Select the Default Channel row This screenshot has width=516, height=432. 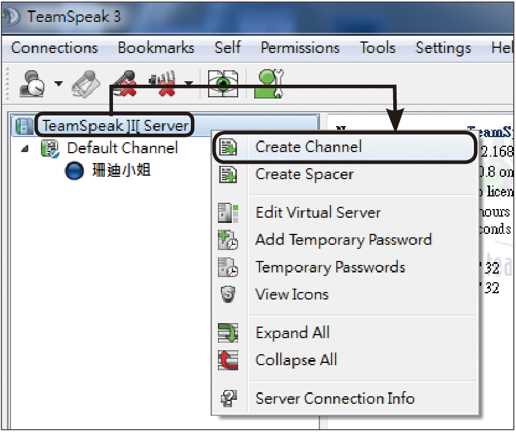[x=122, y=148]
